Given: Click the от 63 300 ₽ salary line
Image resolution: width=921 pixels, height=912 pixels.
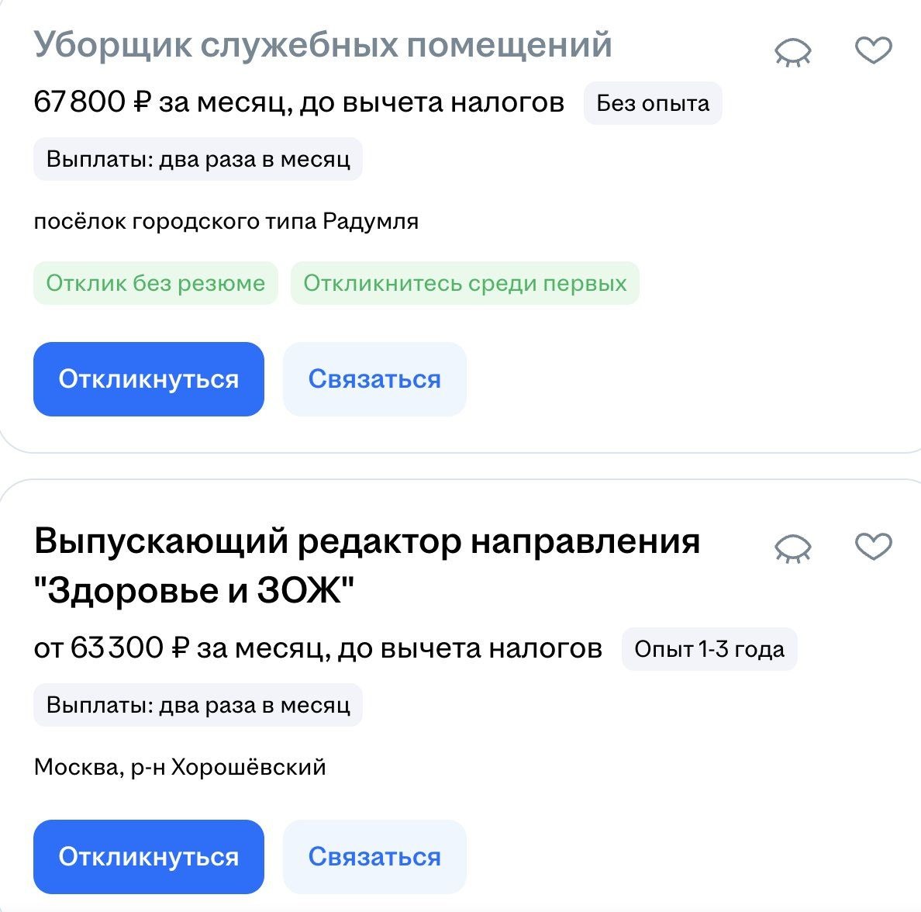Looking at the screenshot, I should [318, 648].
